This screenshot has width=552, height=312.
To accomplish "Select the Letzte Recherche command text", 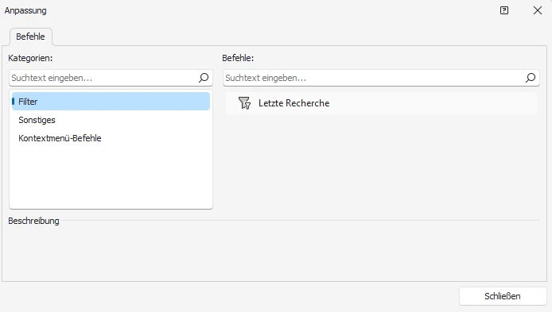I will [x=294, y=103].
